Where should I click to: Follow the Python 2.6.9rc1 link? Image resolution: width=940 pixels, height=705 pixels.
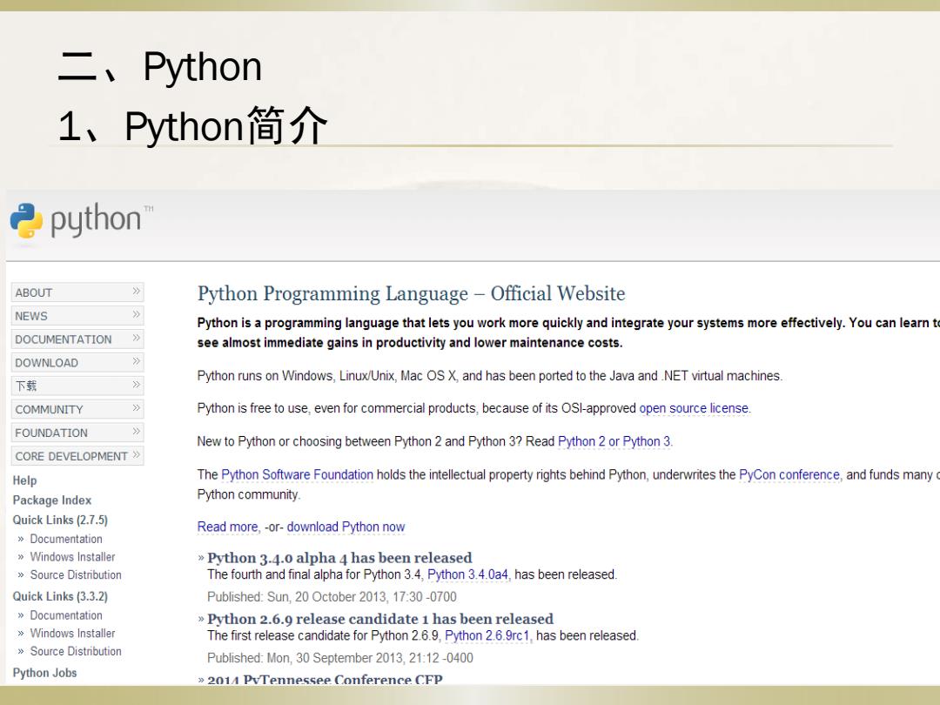pos(487,635)
